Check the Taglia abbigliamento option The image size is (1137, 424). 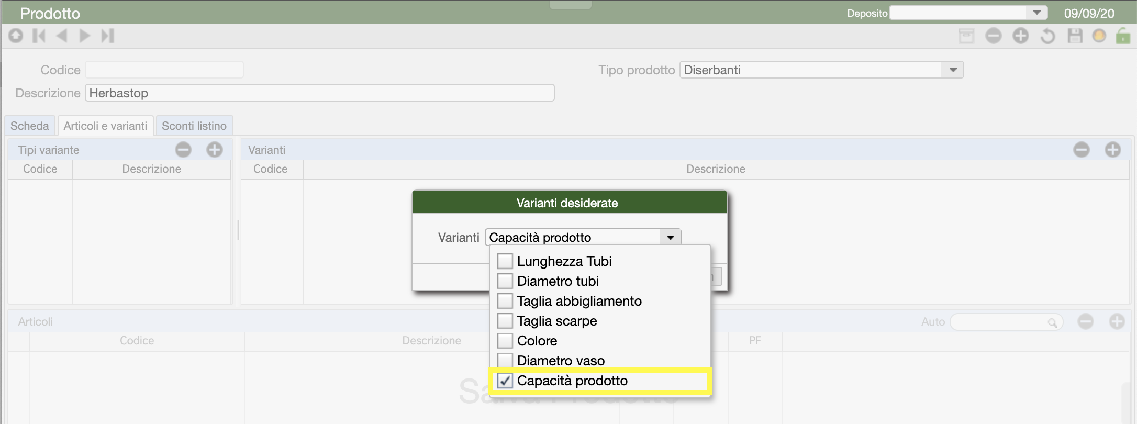[x=505, y=300]
